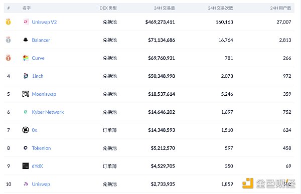Click the Kyber Network logo icon
Viewport: 301px width, 194px height.
click(x=26, y=112)
